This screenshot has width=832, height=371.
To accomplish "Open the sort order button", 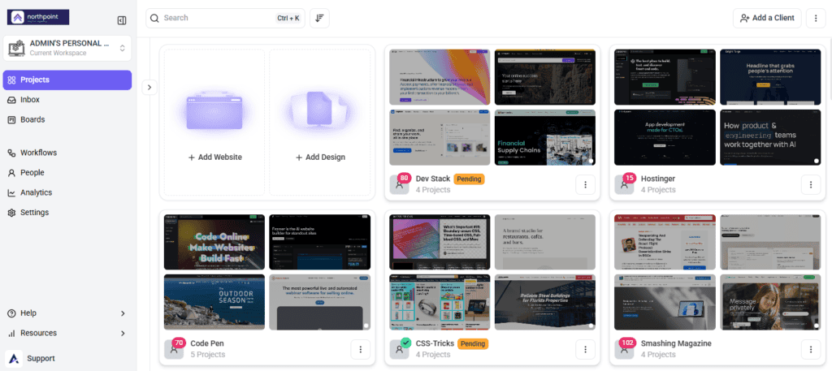I will tap(319, 18).
